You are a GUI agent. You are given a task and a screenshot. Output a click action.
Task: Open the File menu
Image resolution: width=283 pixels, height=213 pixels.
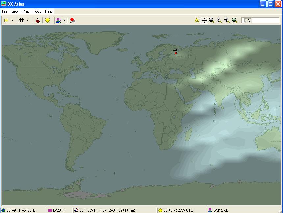[x=5, y=11]
